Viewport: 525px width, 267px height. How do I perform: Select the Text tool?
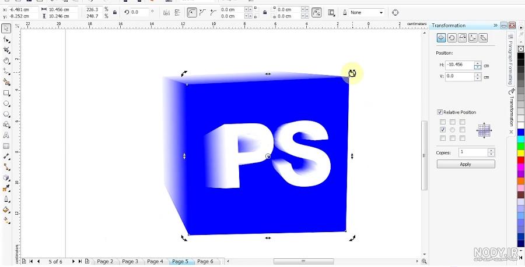pos(6,136)
